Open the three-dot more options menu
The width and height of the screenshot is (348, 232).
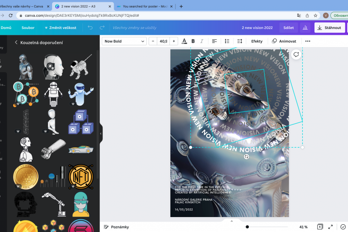tap(308, 41)
